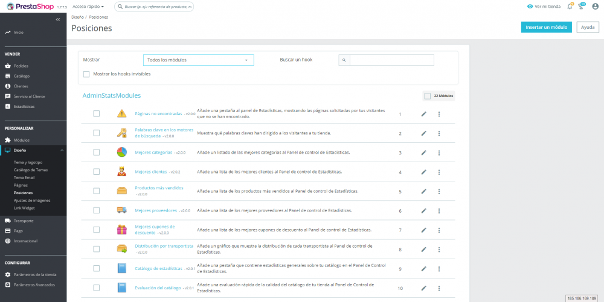Image resolution: width=604 pixels, height=302 pixels.
Task: Open more options for Palabras clave module
Action: coord(439,133)
